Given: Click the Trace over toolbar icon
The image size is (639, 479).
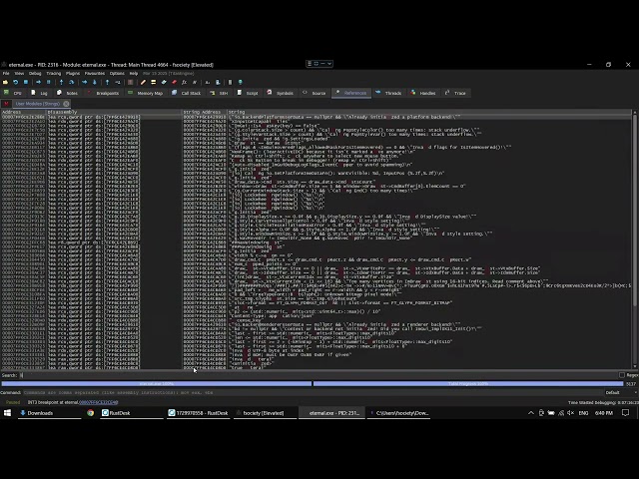Looking at the screenshot, I should tap(95, 82).
